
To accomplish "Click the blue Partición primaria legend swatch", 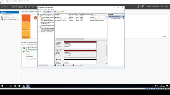I will (x=63, y=65).
